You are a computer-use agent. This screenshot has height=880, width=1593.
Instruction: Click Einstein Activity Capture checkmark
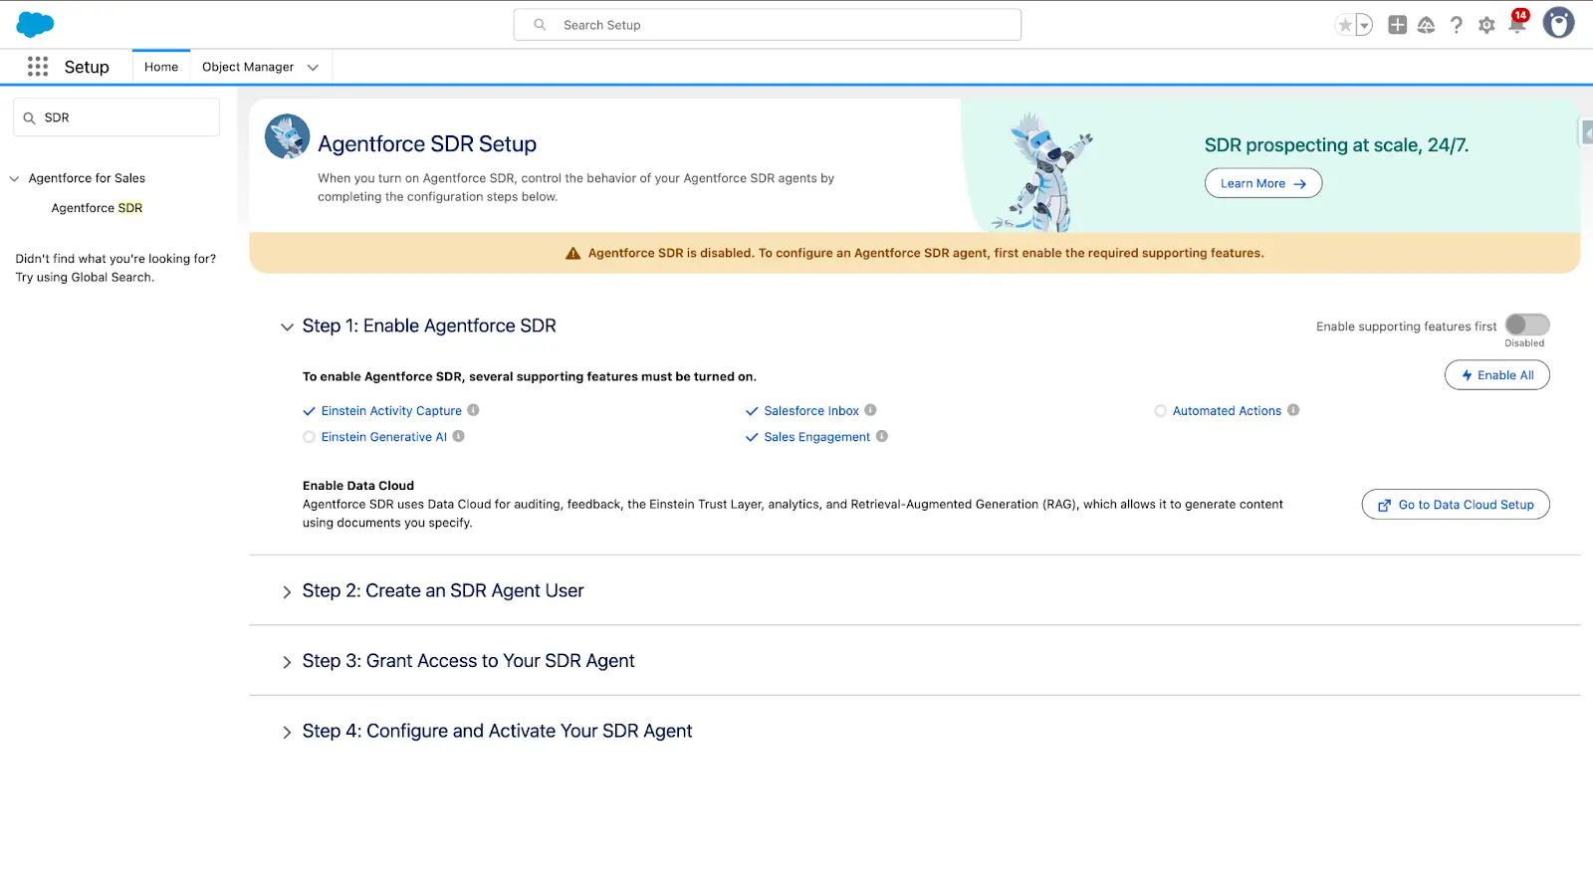(x=309, y=411)
